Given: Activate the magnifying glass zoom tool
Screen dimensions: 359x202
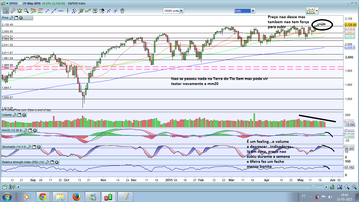Looking at the screenshot, I should pos(26,11).
